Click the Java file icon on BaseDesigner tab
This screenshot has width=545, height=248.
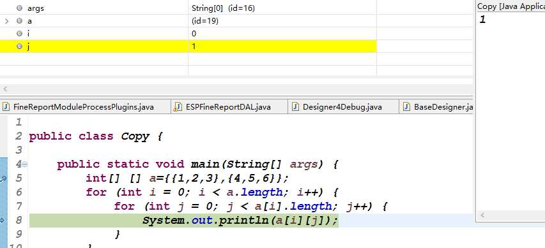point(406,107)
